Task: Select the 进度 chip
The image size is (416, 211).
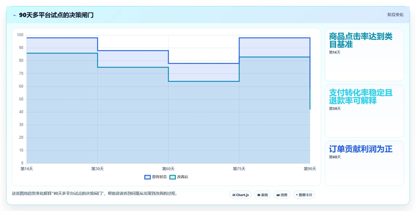Action: click(282, 195)
